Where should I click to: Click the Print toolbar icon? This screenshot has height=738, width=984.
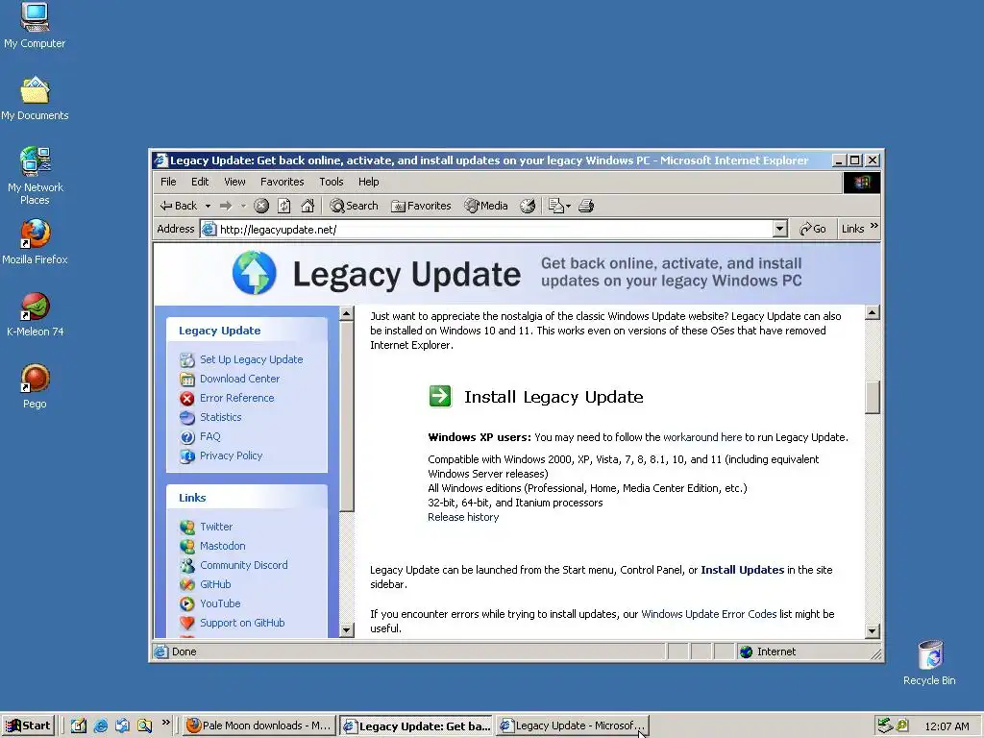tap(586, 206)
